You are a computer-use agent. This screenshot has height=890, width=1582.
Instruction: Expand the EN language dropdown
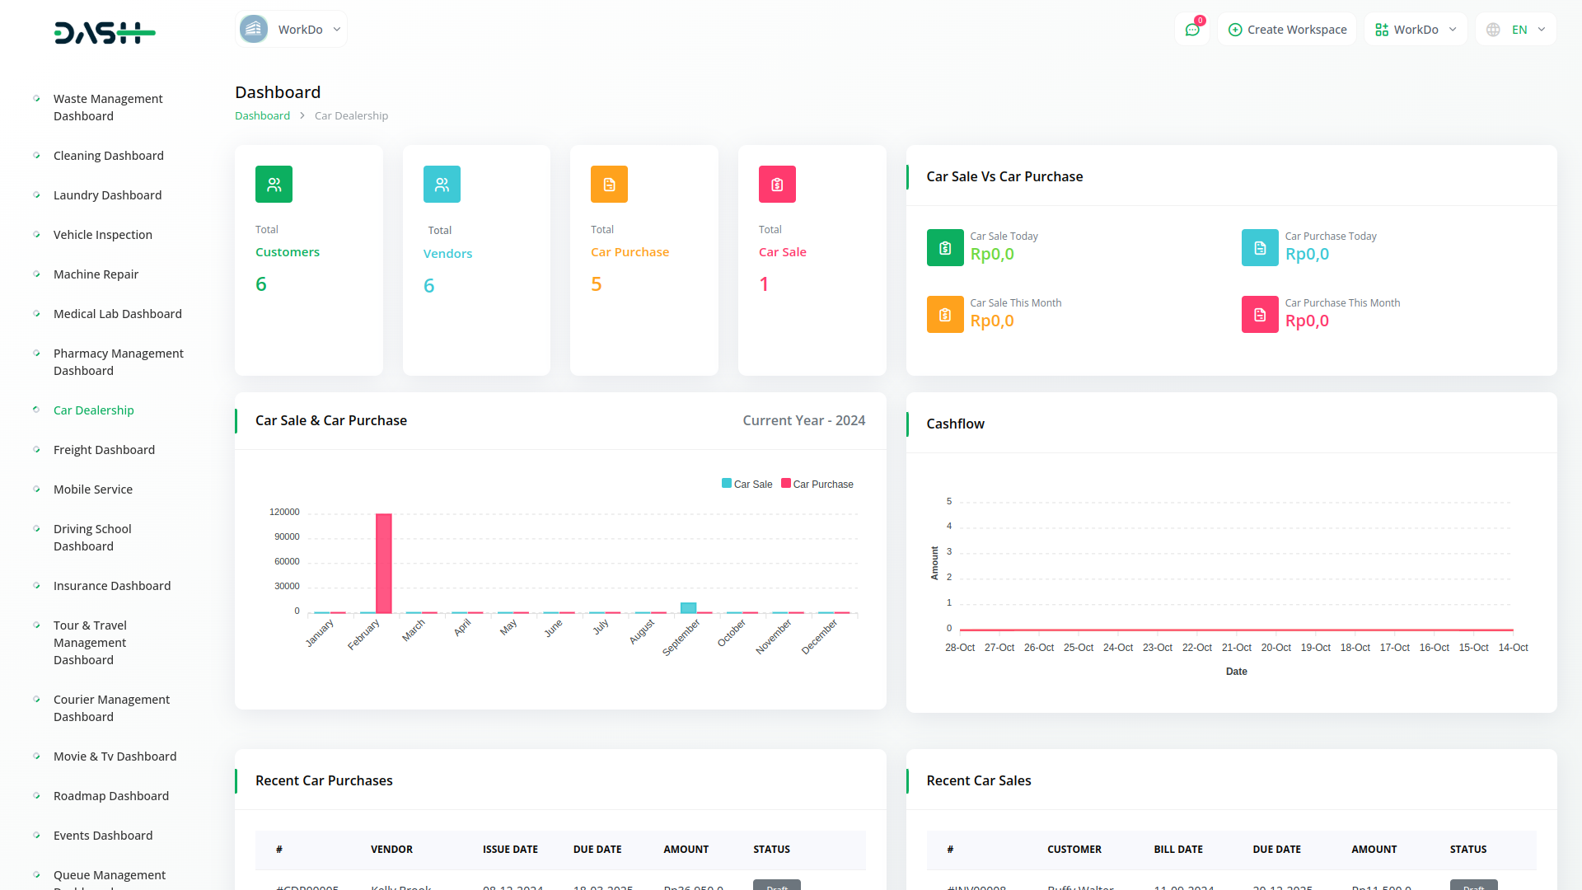coord(1516,30)
